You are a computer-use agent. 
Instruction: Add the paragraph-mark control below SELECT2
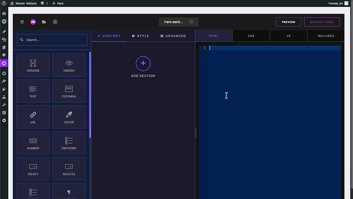point(69,191)
